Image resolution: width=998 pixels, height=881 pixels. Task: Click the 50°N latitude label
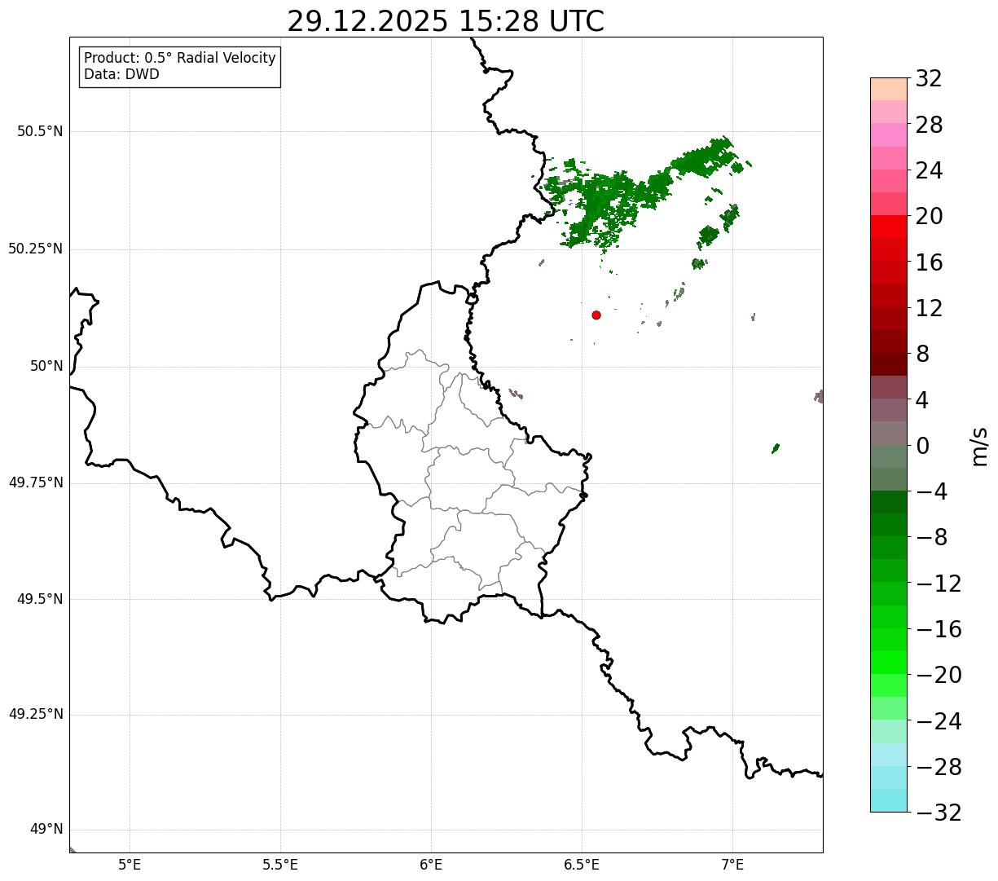coord(46,366)
